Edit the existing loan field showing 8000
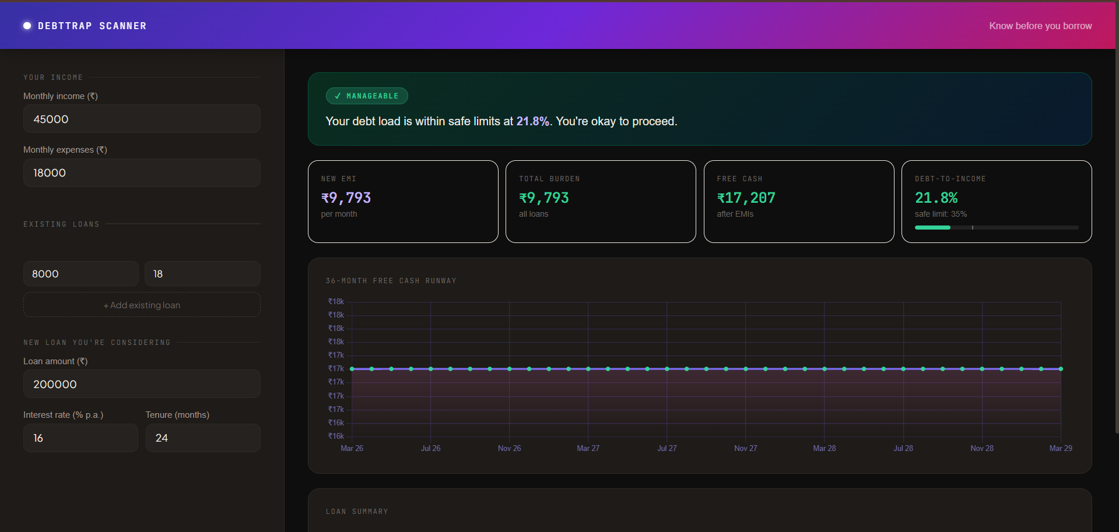Viewport: 1119px width, 532px height. tap(81, 274)
